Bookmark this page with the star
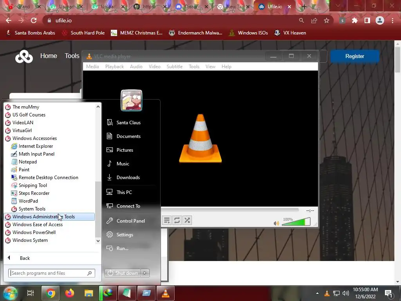The image size is (401, 301). tap(326, 20)
